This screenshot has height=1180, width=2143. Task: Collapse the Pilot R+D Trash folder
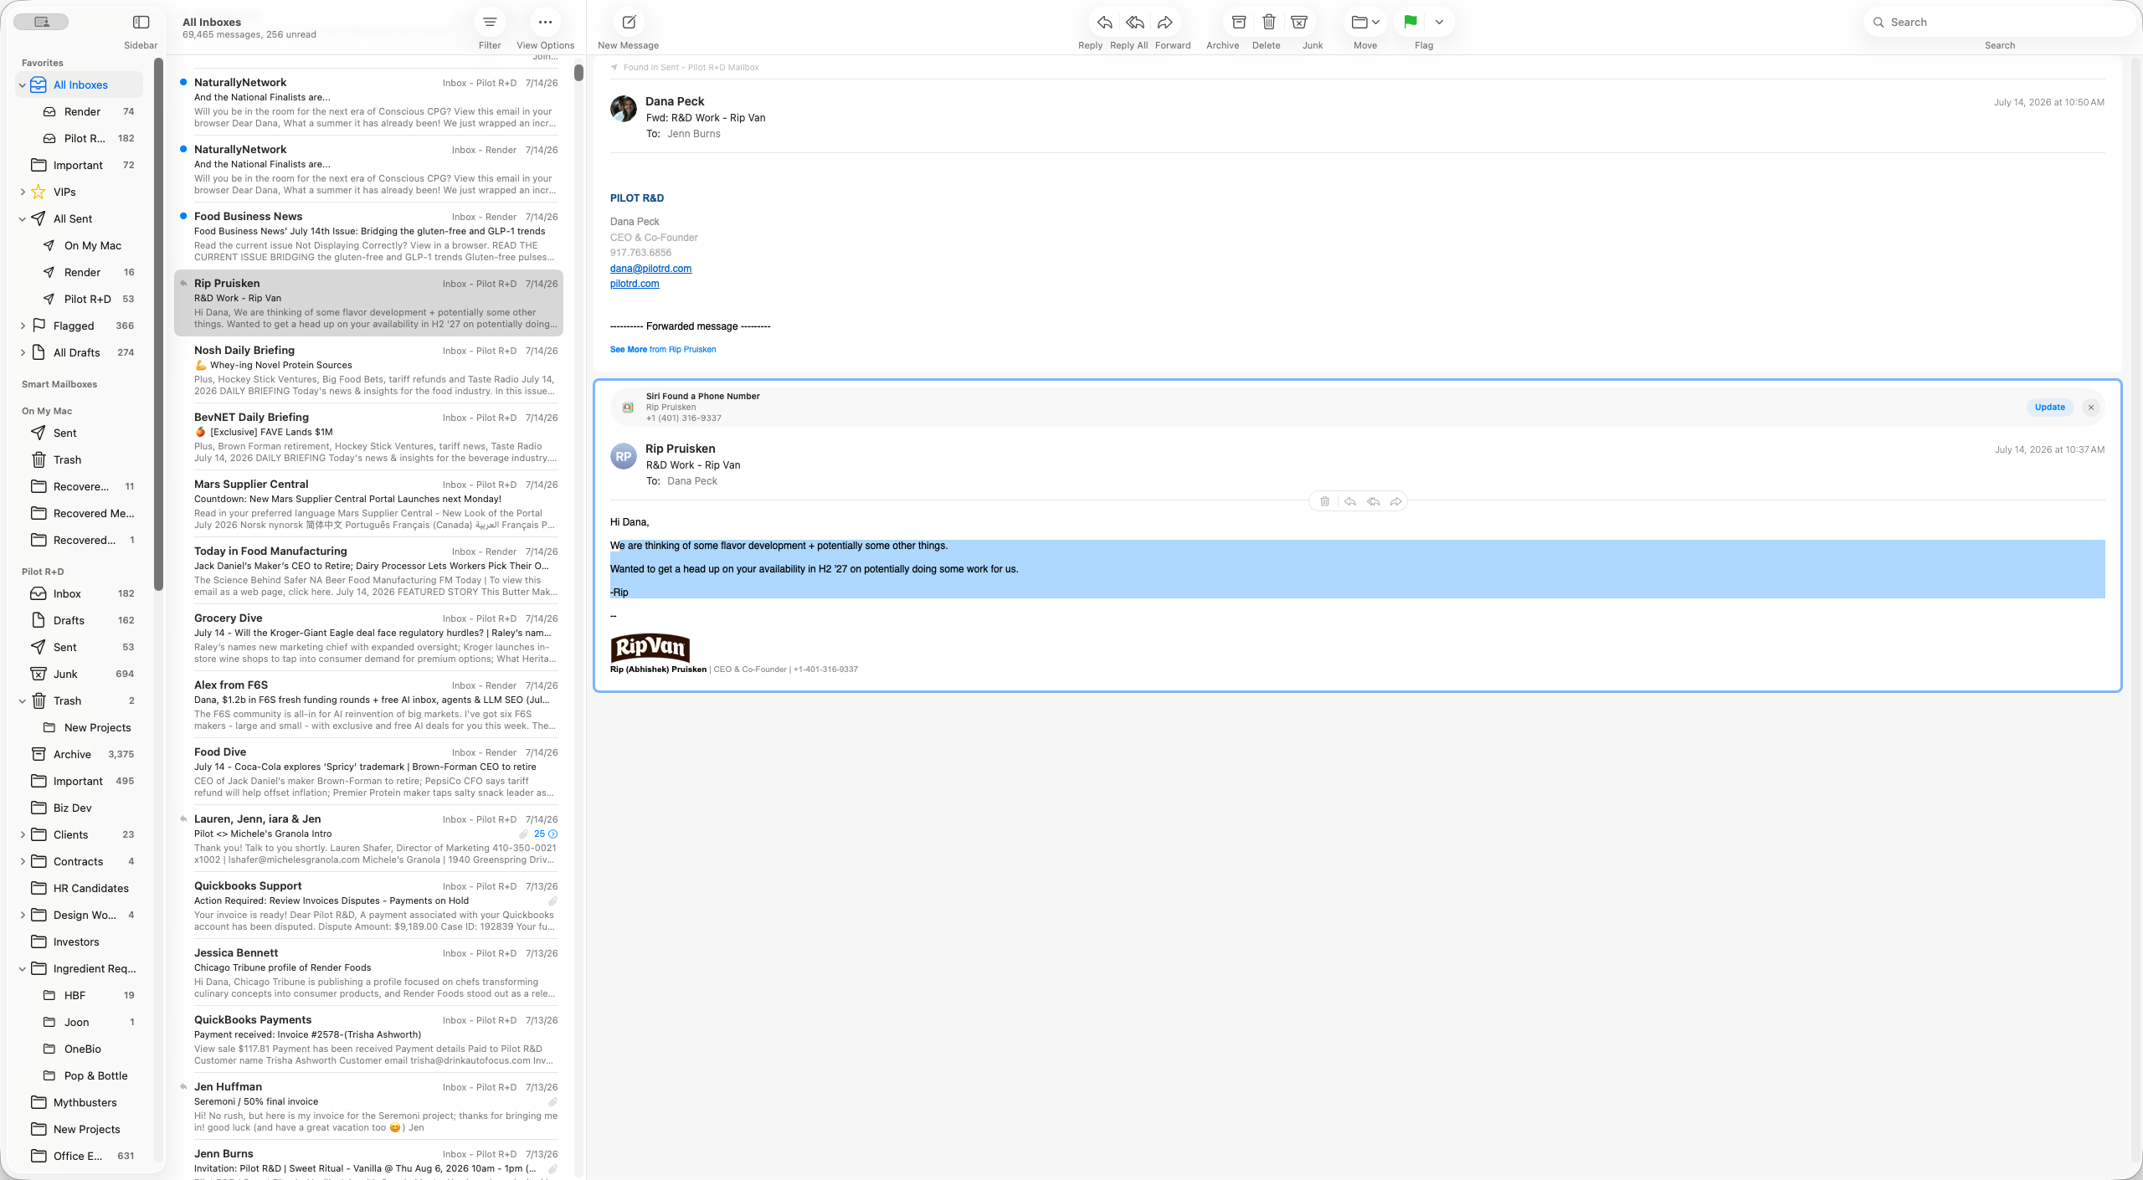coord(23,701)
